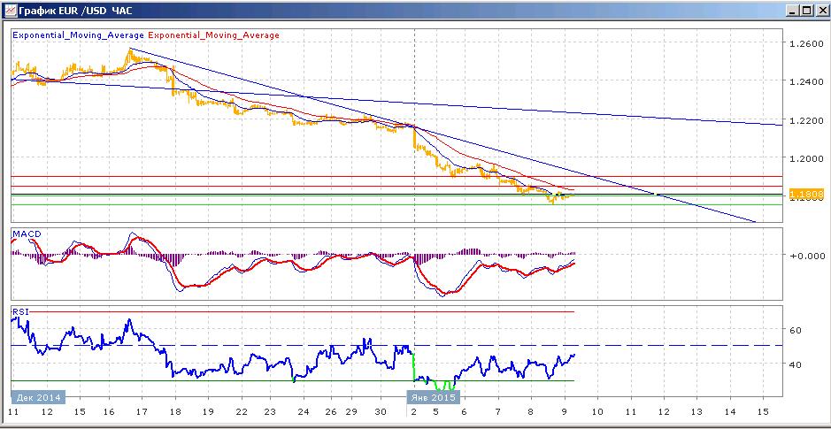Click the 1.2000 price axis label
831x429 pixels.
[805, 157]
